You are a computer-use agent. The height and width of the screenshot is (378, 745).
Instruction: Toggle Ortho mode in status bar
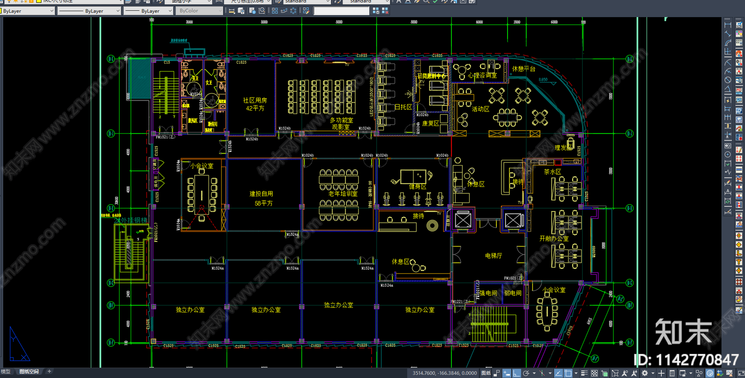(x=516, y=373)
